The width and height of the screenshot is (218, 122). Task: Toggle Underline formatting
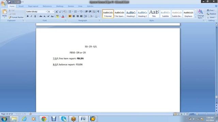pyautogui.click(x=35, y=16)
